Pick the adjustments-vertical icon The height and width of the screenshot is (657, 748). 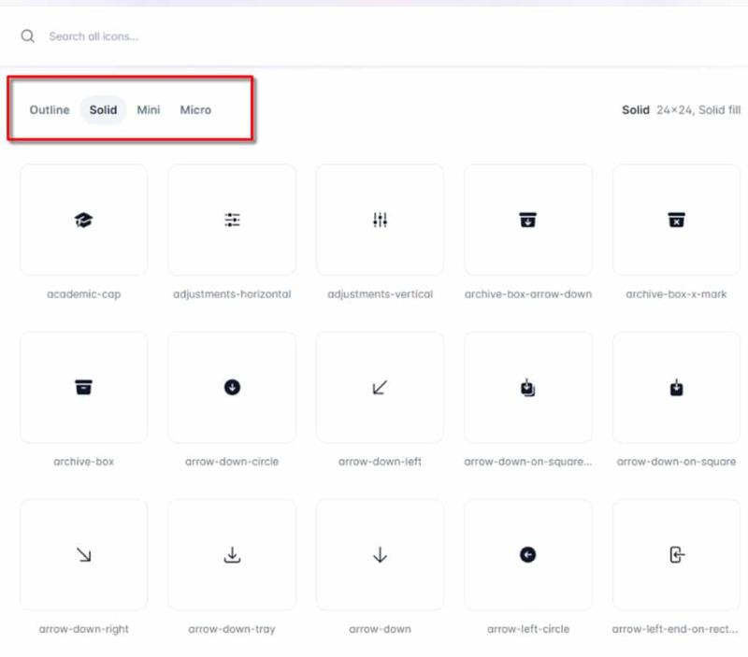[380, 221]
